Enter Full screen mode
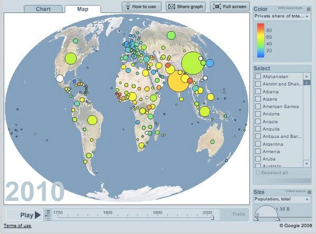 (230, 6)
